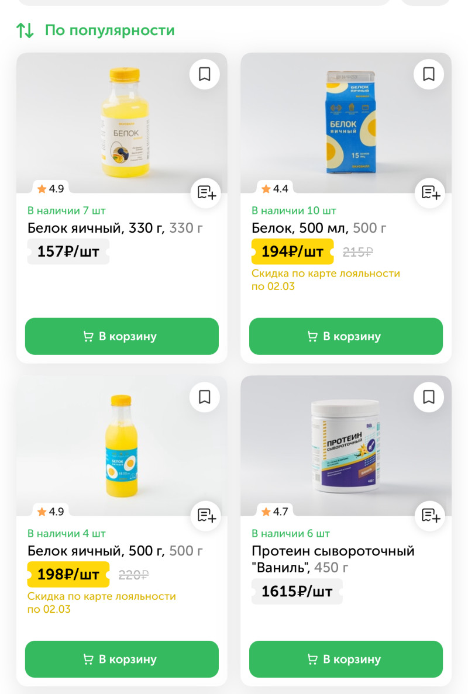Add Белок 500 мл to cart
The width and height of the screenshot is (468, 694).
pyautogui.click(x=346, y=336)
